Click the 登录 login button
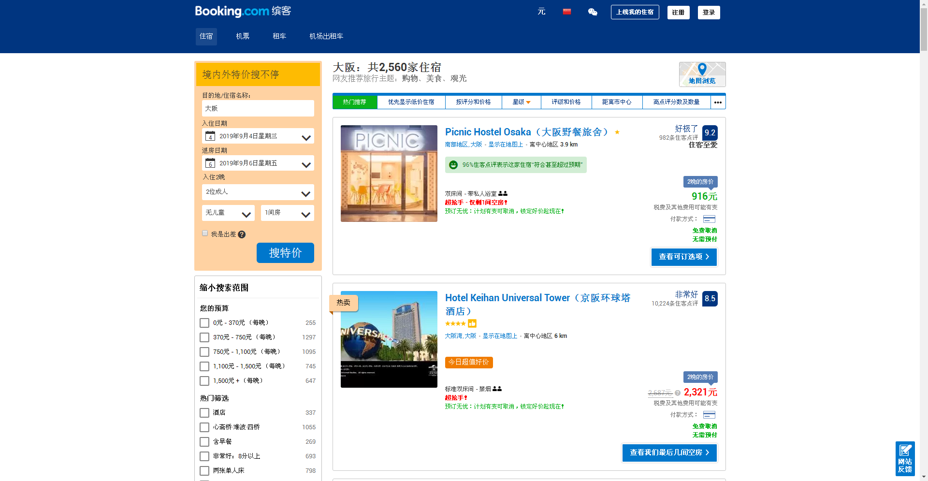 tap(709, 13)
